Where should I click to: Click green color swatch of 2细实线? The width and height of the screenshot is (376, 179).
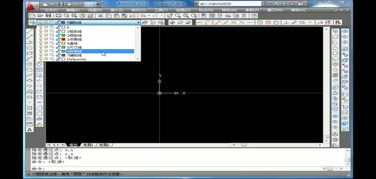click(63, 35)
